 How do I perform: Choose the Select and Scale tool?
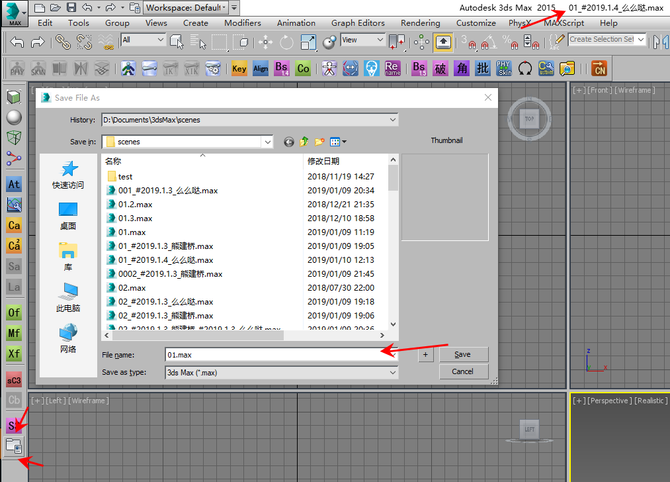pyautogui.click(x=308, y=42)
